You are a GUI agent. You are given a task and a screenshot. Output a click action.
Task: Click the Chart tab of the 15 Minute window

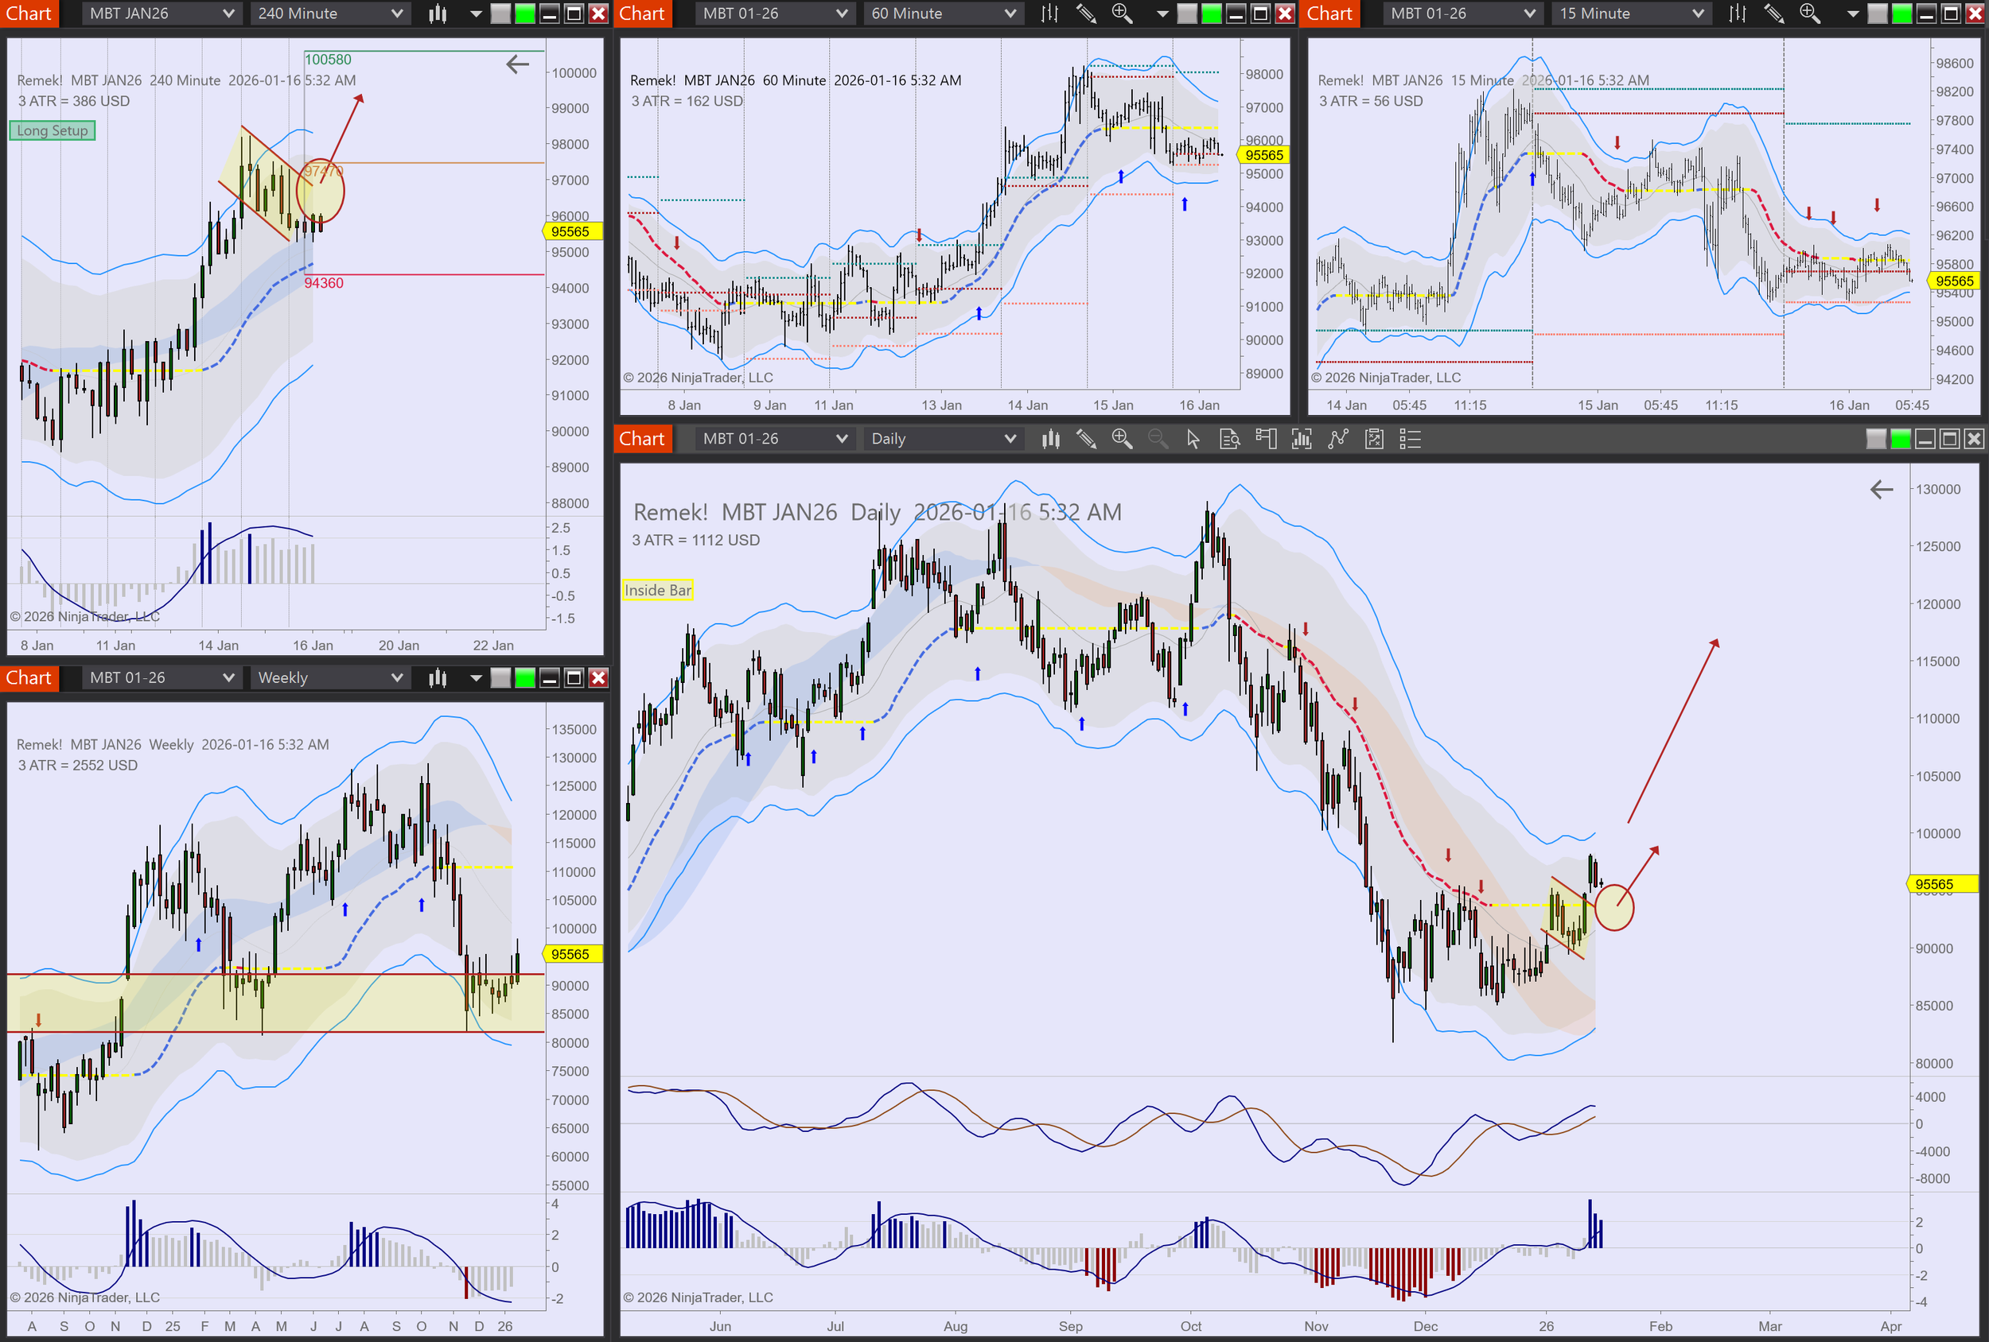tap(1329, 14)
